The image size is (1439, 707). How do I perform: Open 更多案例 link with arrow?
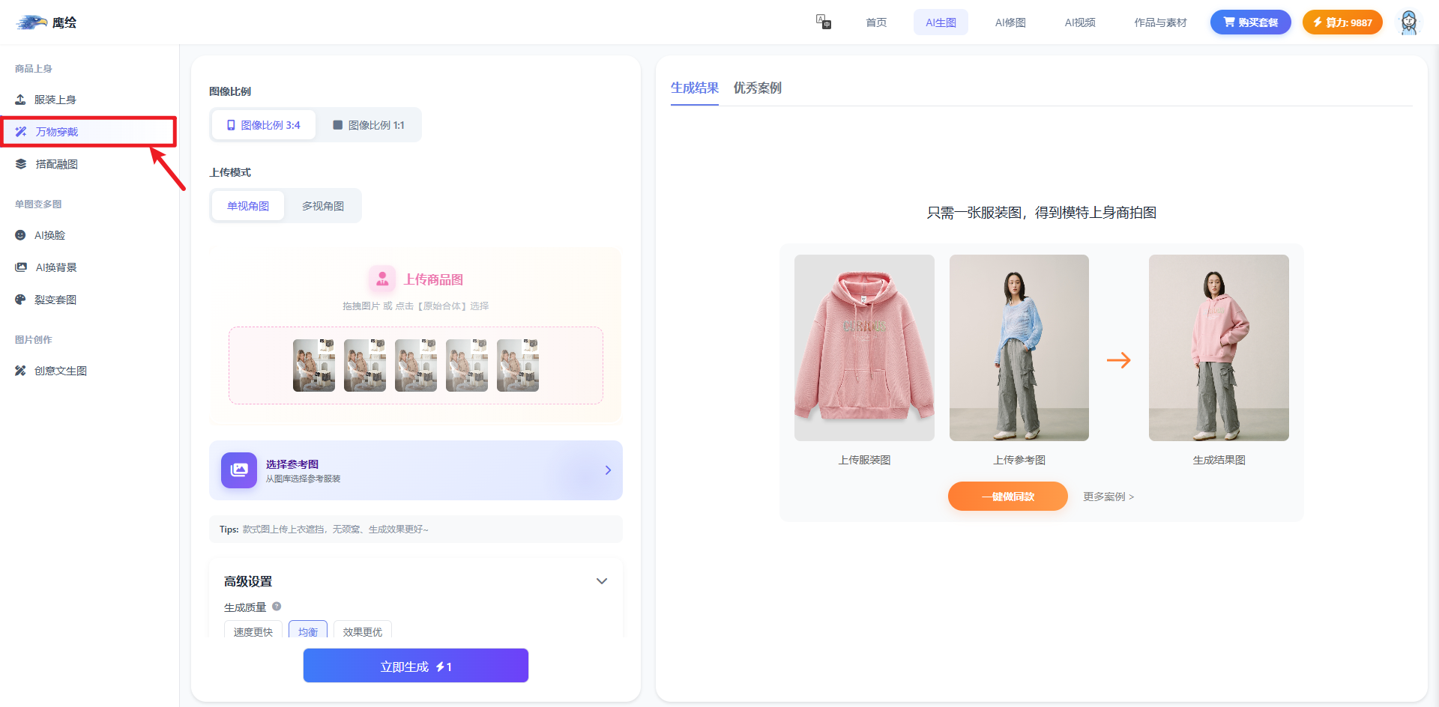coord(1108,497)
